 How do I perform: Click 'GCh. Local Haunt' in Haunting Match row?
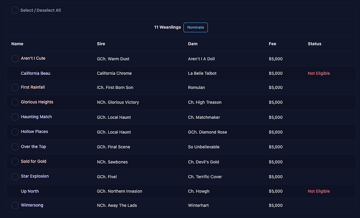click(x=114, y=118)
